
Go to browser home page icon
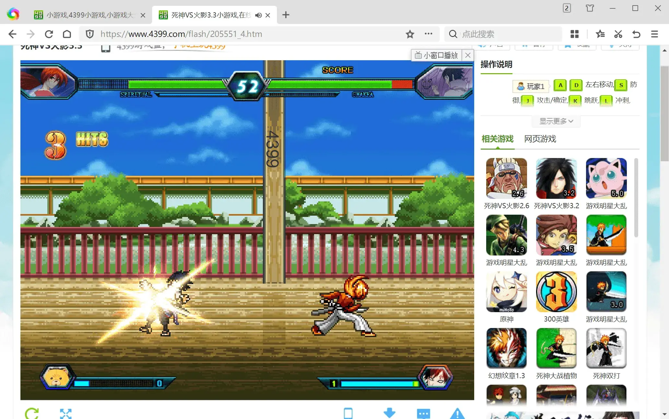(x=67, y=34)
